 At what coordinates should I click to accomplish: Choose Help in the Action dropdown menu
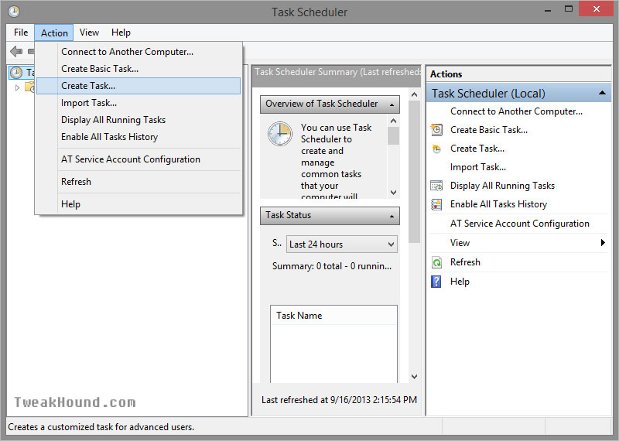pyautogui.click(x=139, y=204)
